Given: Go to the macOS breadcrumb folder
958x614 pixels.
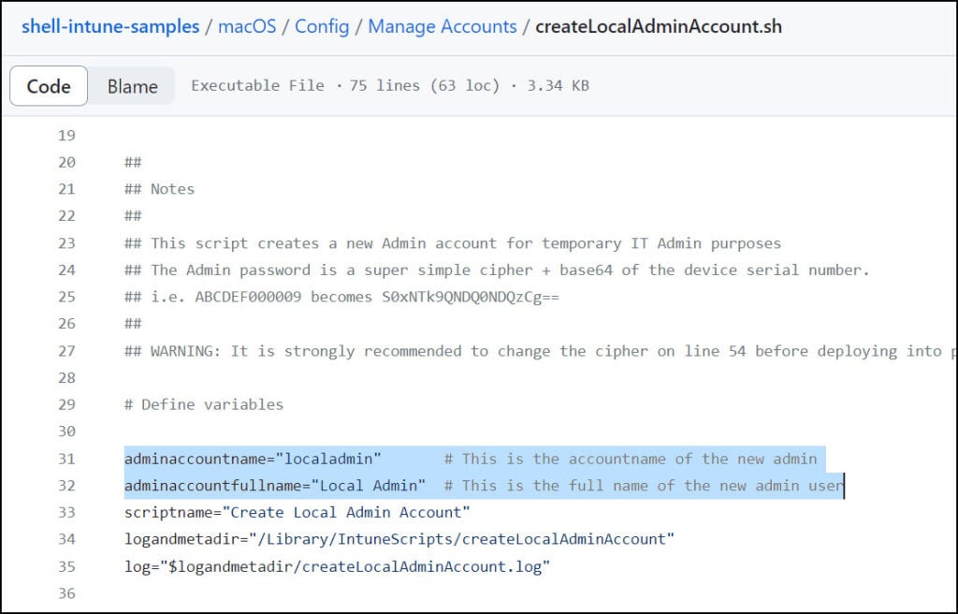Looking at the screenshot, I should 247,26.
